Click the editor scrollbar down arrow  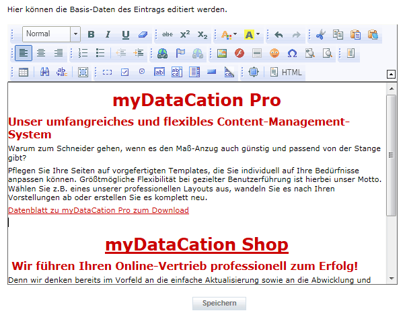point(392,279)
